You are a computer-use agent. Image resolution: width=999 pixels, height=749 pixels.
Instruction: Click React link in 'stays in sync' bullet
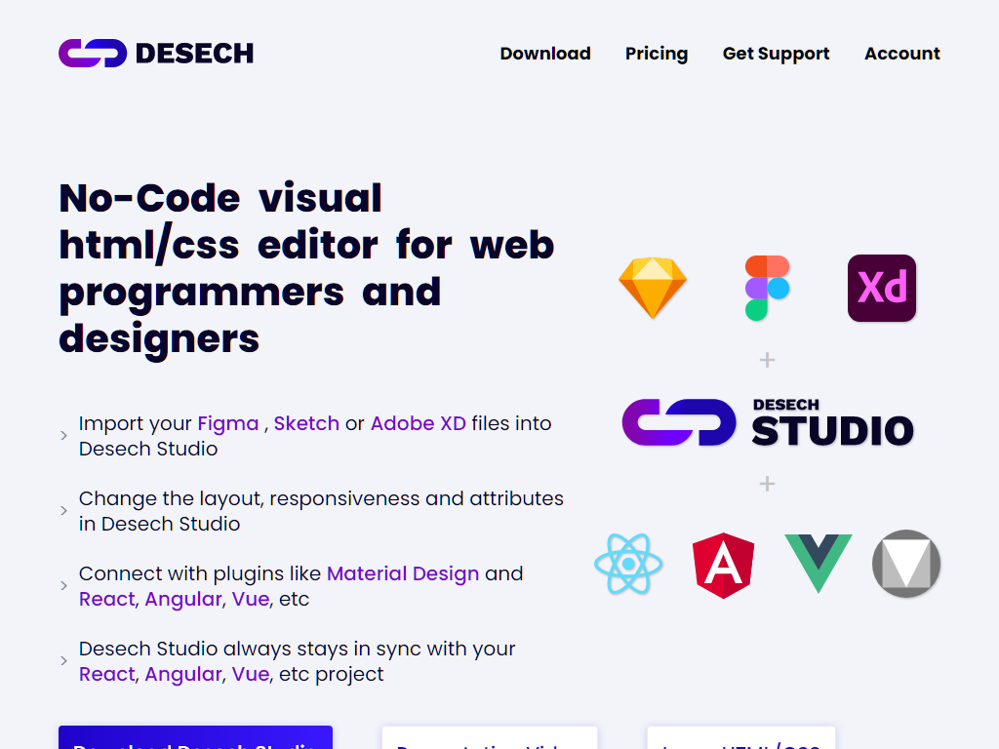click(x=107, y=675)
